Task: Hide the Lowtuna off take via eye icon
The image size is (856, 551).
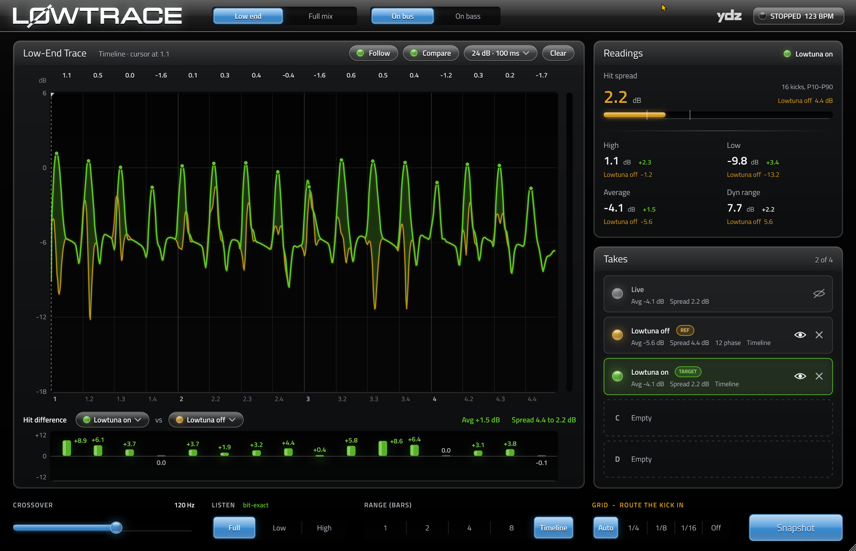Action: pos(800,335)
